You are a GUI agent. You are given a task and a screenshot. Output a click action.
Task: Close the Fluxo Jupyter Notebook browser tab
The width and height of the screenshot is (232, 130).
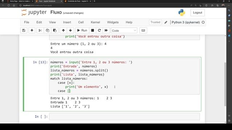pyautogui.click(x=62, y=1)
